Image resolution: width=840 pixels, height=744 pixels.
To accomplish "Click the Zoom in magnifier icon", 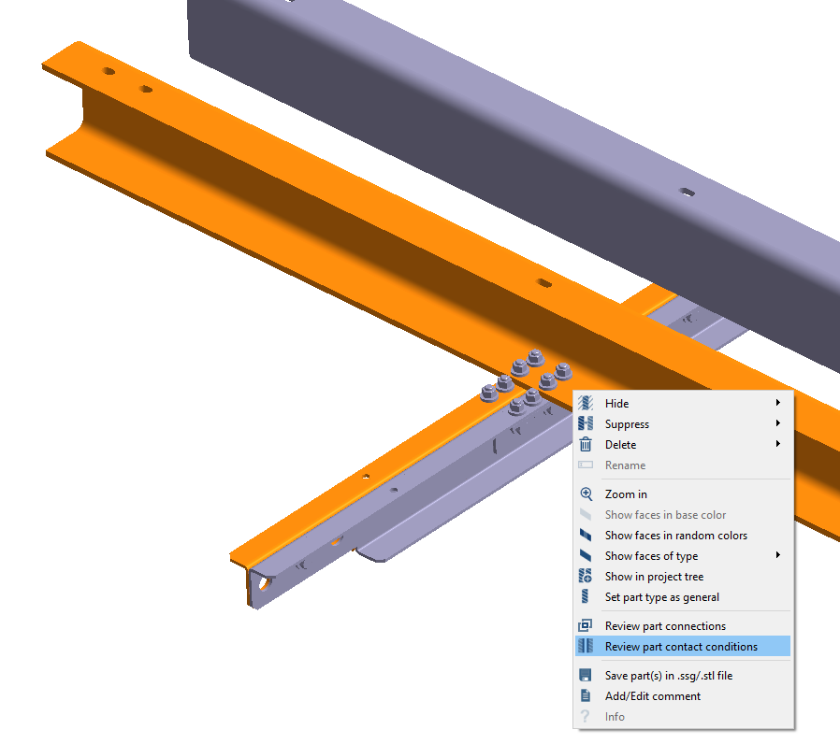I will coord(587,494).
